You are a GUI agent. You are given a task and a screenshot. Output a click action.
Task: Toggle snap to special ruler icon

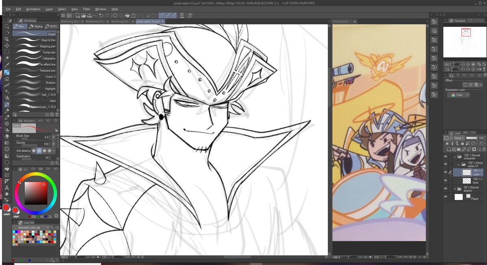click(x=168, y=15)
